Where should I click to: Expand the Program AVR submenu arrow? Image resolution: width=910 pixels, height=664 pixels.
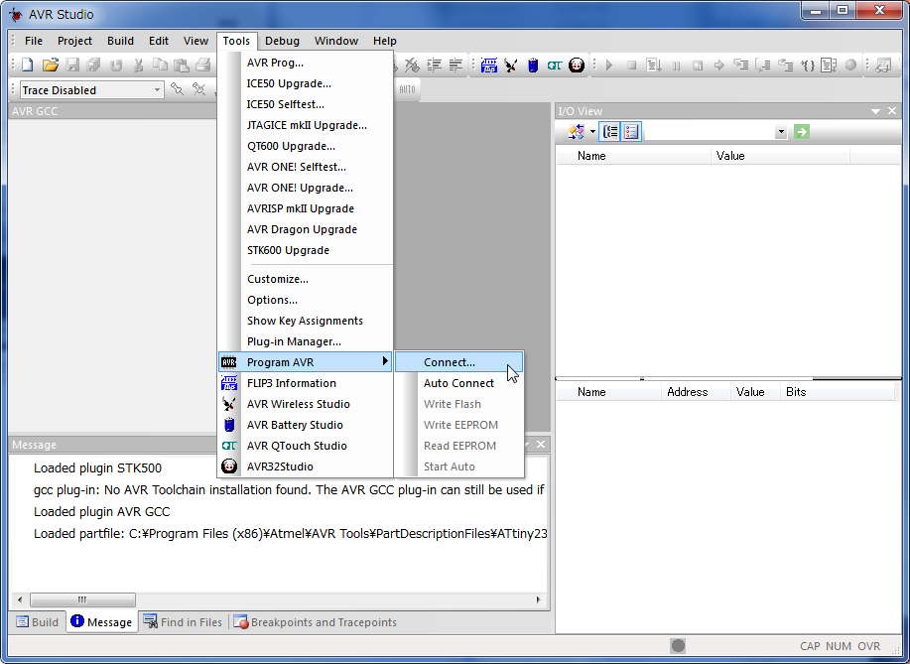tap(385, 361)
